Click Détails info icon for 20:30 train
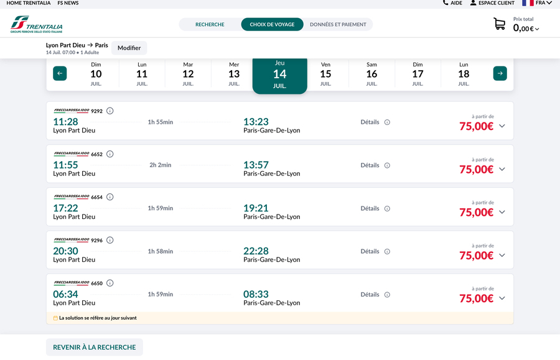The width and height of the screenshot is (560, 360). [387, 252]
